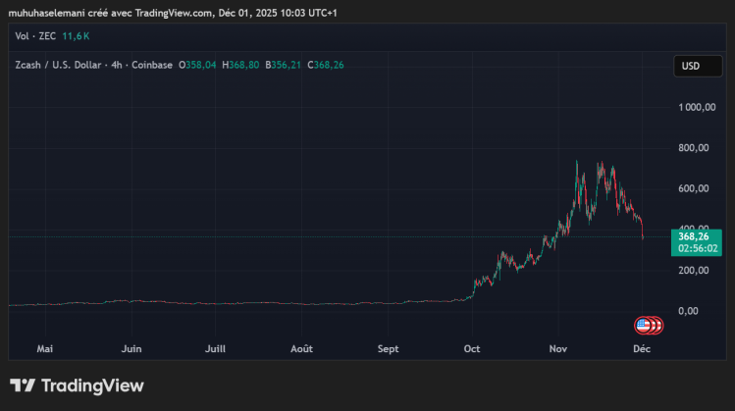This screenshot has height=411, width=735.
Task: Click the Nov label on time axis
Action: point(558,349)
